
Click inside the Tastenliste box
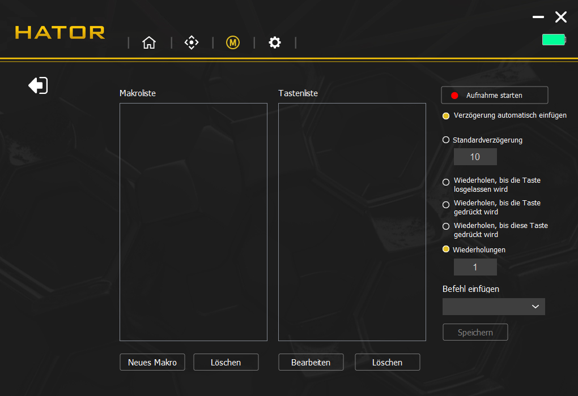(352, 222)
